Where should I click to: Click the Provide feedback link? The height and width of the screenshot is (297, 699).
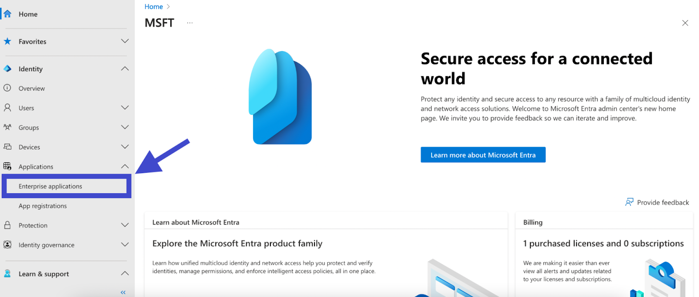point(657,202)
